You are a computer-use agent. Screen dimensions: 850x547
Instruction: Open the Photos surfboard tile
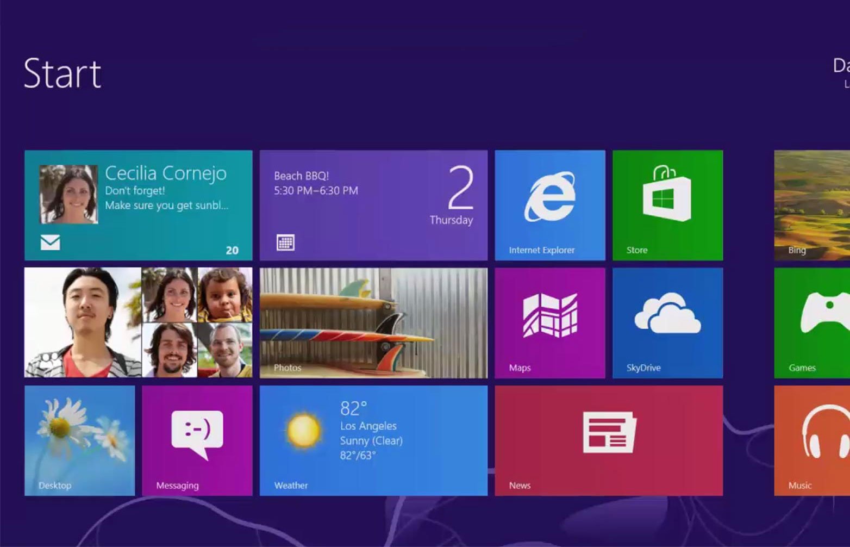click(374, 323)
